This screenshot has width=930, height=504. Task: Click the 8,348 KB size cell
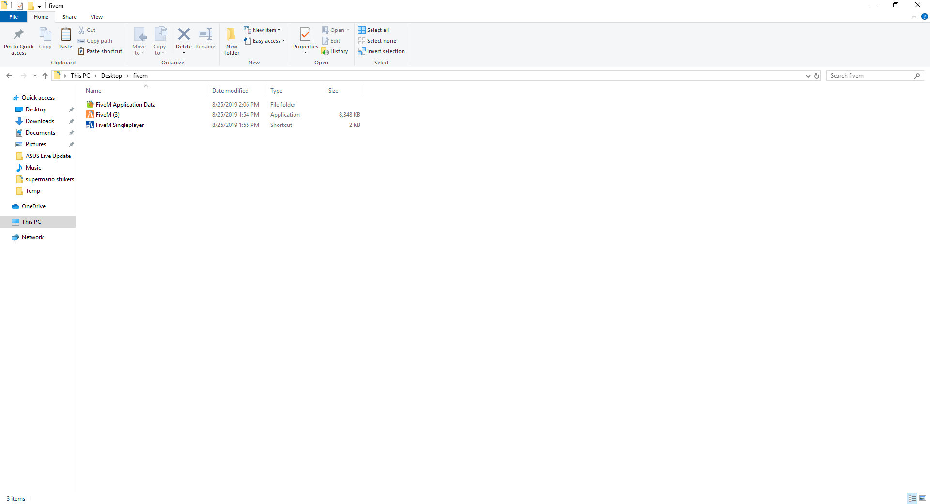pos(349,115)
